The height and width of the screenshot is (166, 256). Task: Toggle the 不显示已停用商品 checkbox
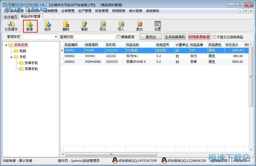(214, 37)
